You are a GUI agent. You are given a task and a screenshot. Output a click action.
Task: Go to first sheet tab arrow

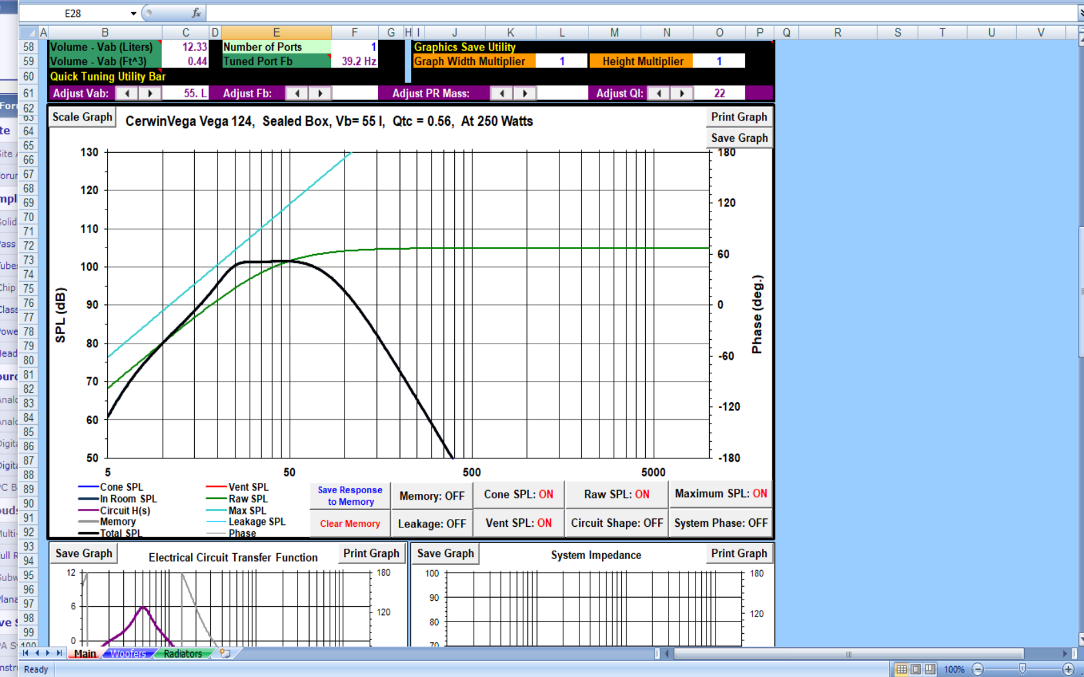[26, 653]
